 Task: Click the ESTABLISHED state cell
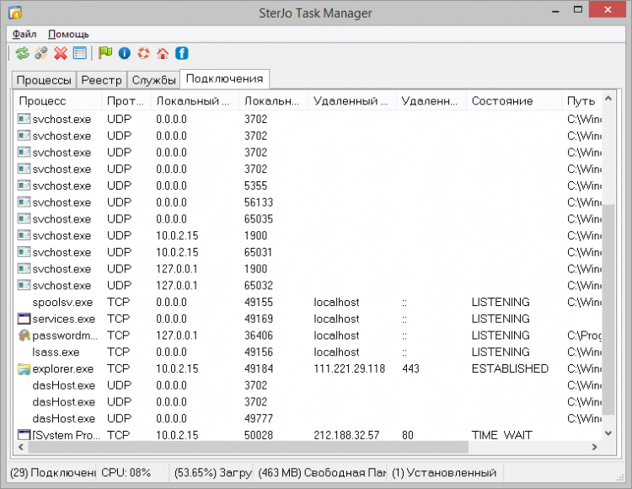510,369
